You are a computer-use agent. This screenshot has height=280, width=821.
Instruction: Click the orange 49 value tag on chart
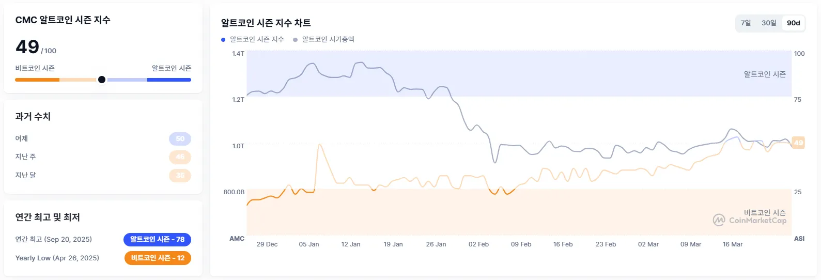[x=798, y=143]
